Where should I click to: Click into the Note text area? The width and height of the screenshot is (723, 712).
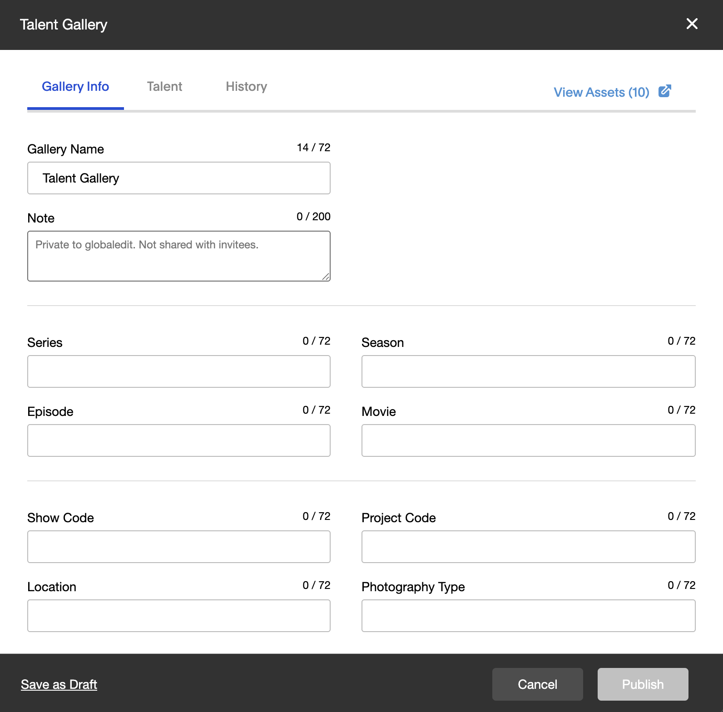tap(179, 256)
